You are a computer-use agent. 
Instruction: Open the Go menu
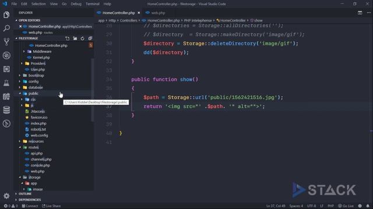(x=64, y=4)
